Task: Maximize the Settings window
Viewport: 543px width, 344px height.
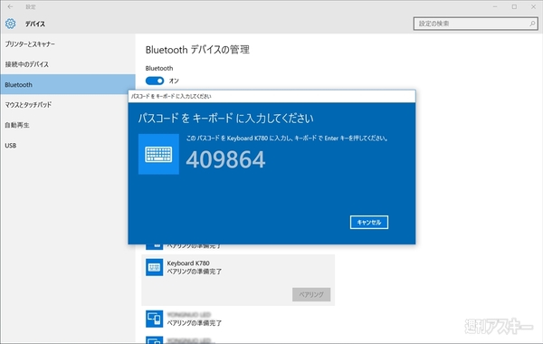Action: tap(514, 6)
